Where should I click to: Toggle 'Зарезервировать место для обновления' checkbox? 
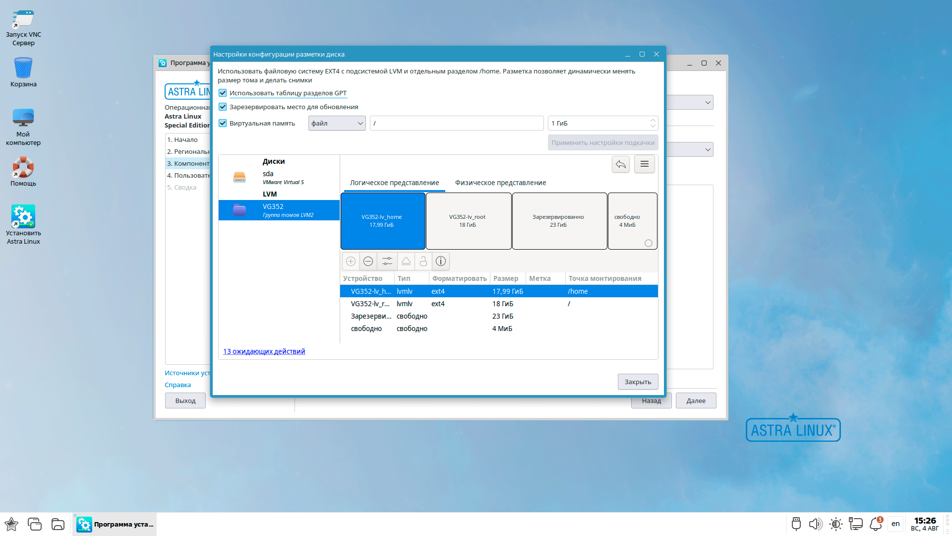pos(223,107)
